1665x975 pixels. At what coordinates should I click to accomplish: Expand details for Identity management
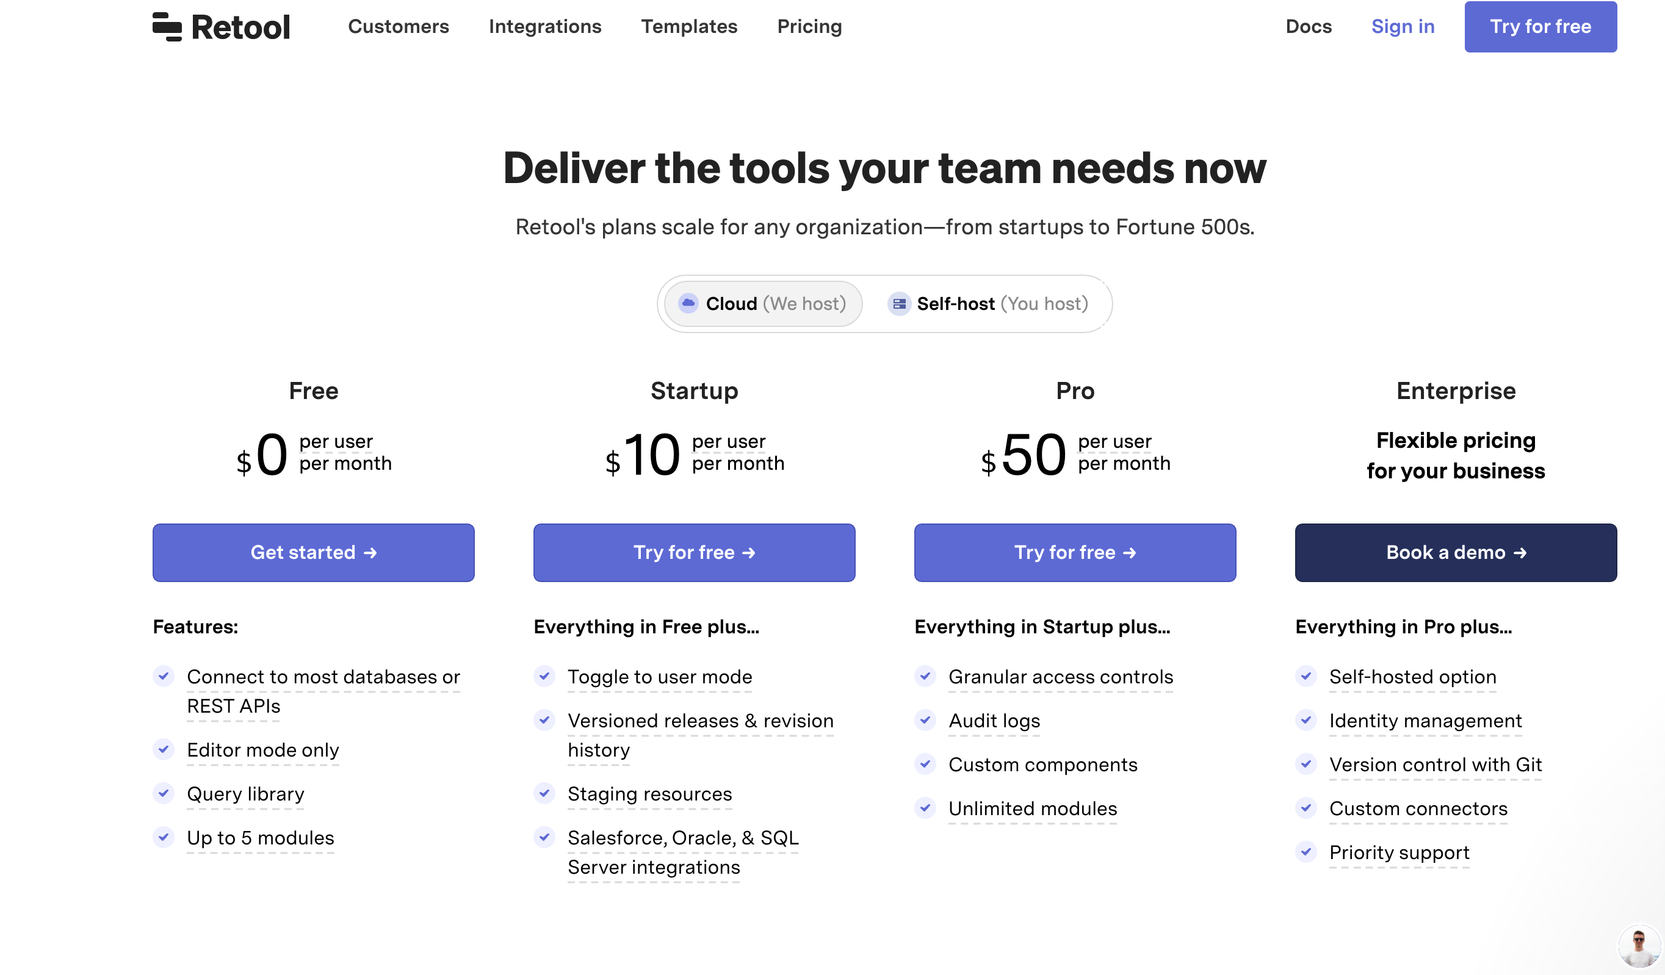(1425, 720)
